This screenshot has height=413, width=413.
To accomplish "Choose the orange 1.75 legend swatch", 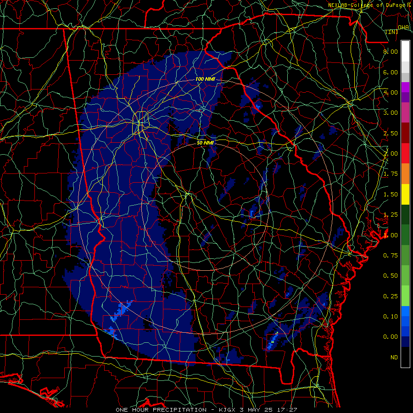I will pos(405,174).
